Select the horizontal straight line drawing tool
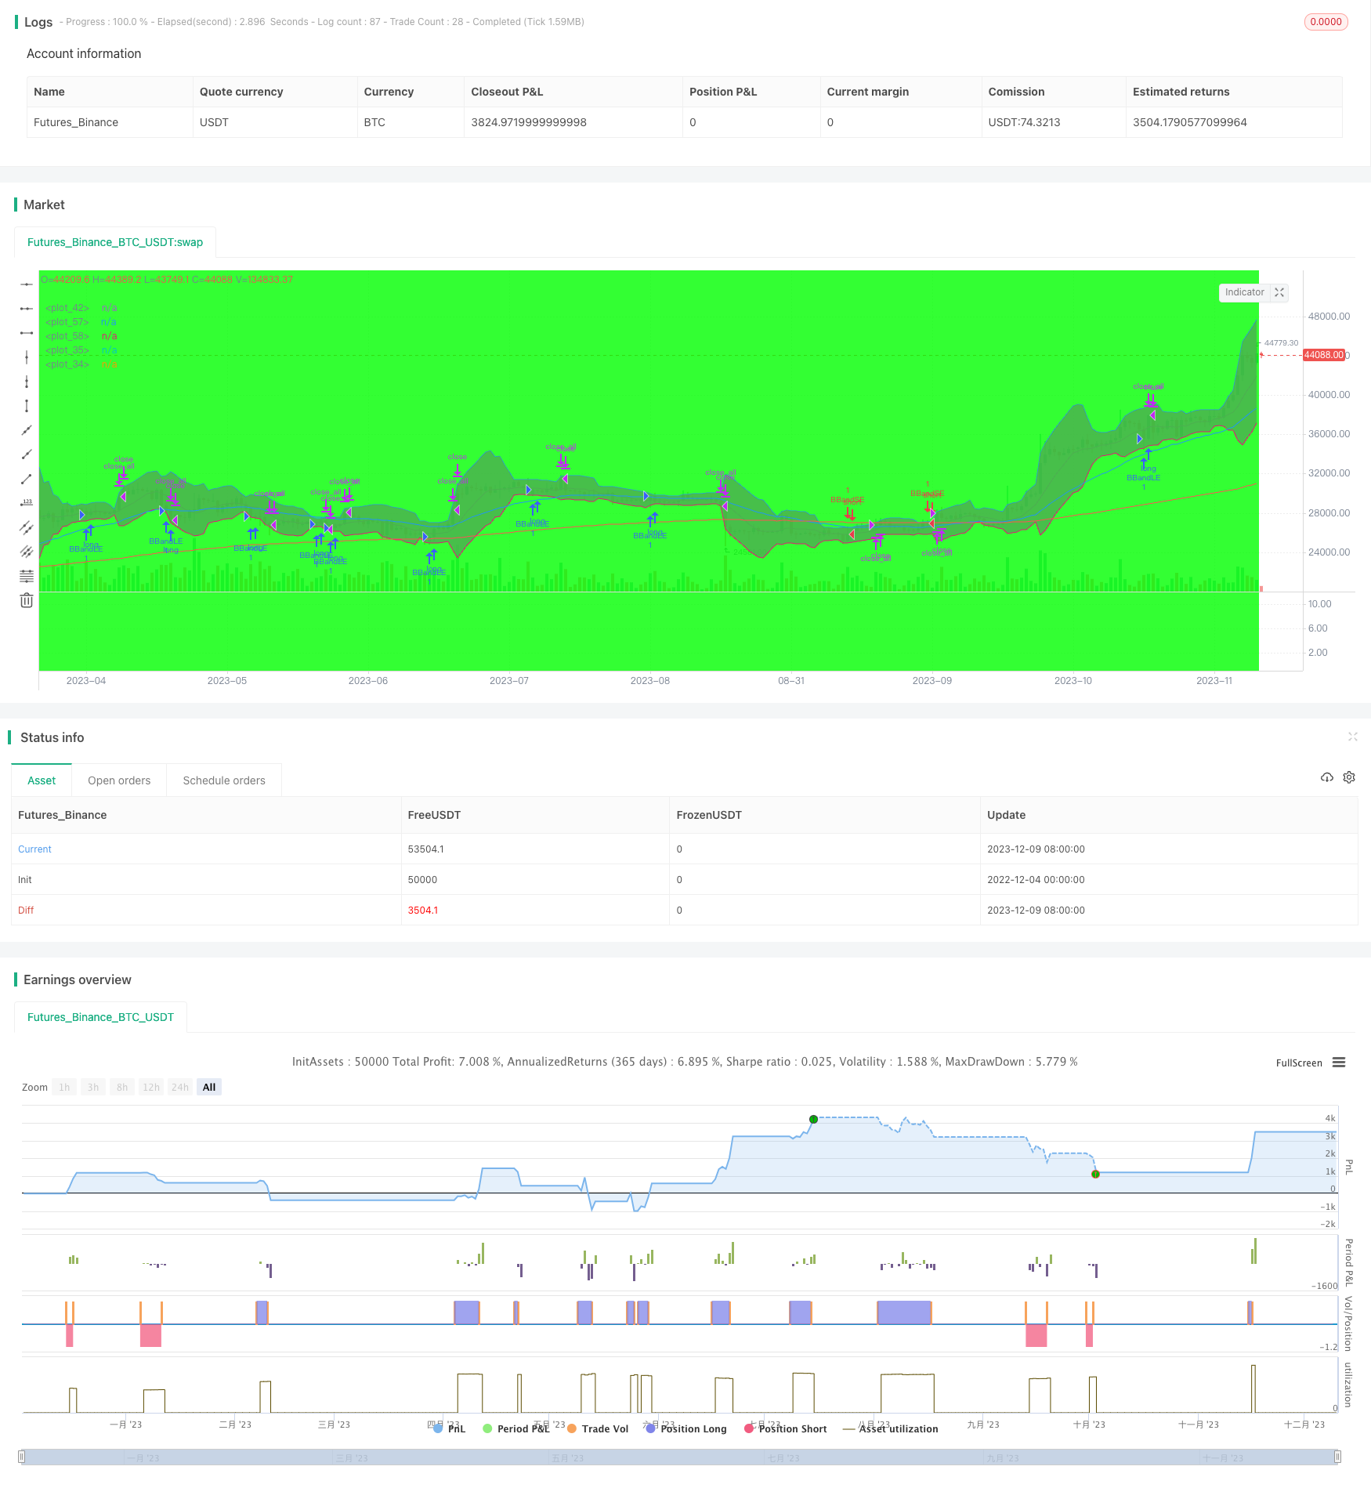 pyautogui.click(x=27, y=284)
